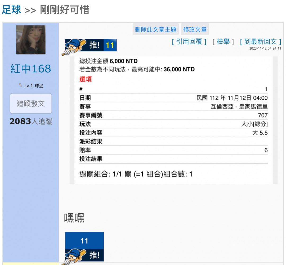Click the 追蹤發文 follow button
The height and width of the screenshot is (265, 286).
click(31, 103)
